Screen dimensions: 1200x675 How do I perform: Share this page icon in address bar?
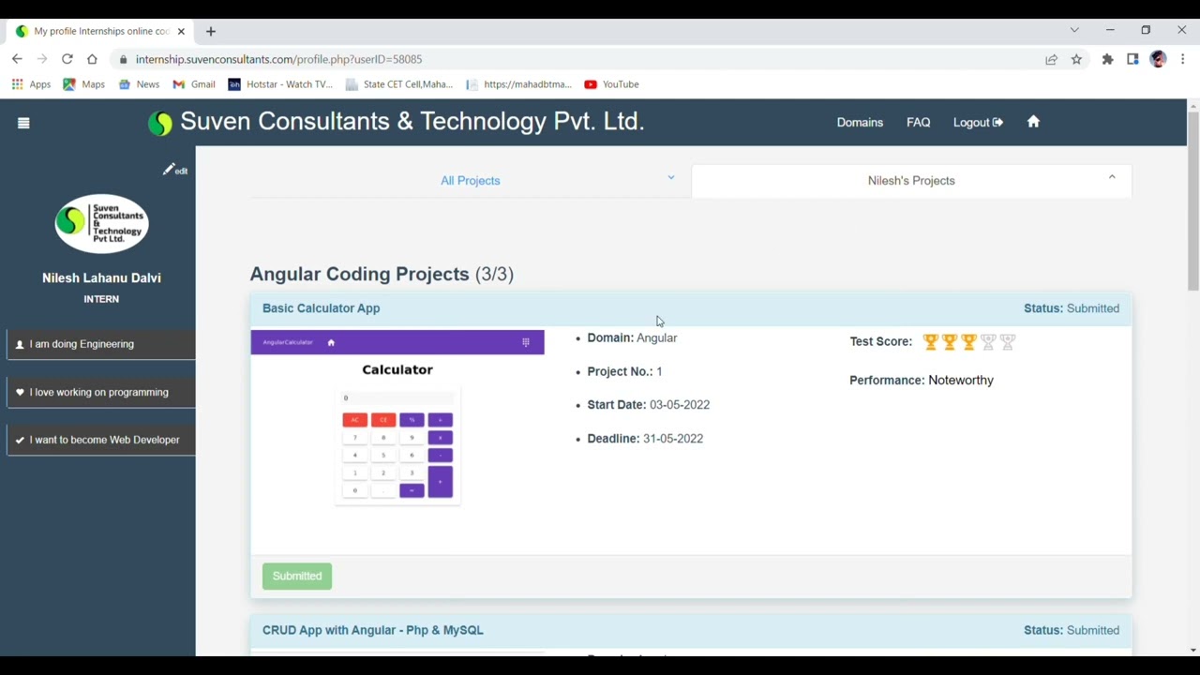coord(1051,59)
